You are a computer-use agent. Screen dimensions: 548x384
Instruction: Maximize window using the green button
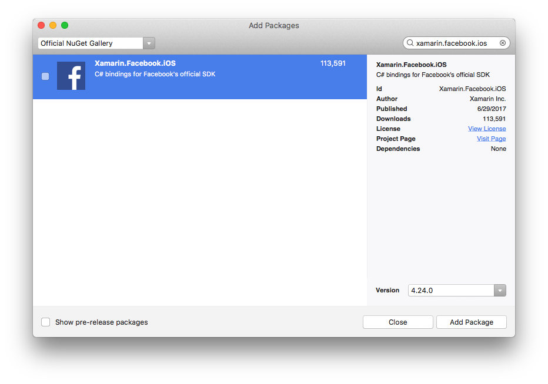click(65, 25)
